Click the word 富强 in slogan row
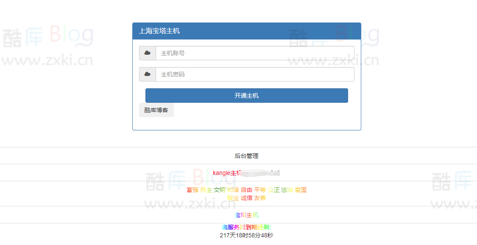Image resolution: width=477 pixels, height=245 pixels. click(x=192, y=190)
